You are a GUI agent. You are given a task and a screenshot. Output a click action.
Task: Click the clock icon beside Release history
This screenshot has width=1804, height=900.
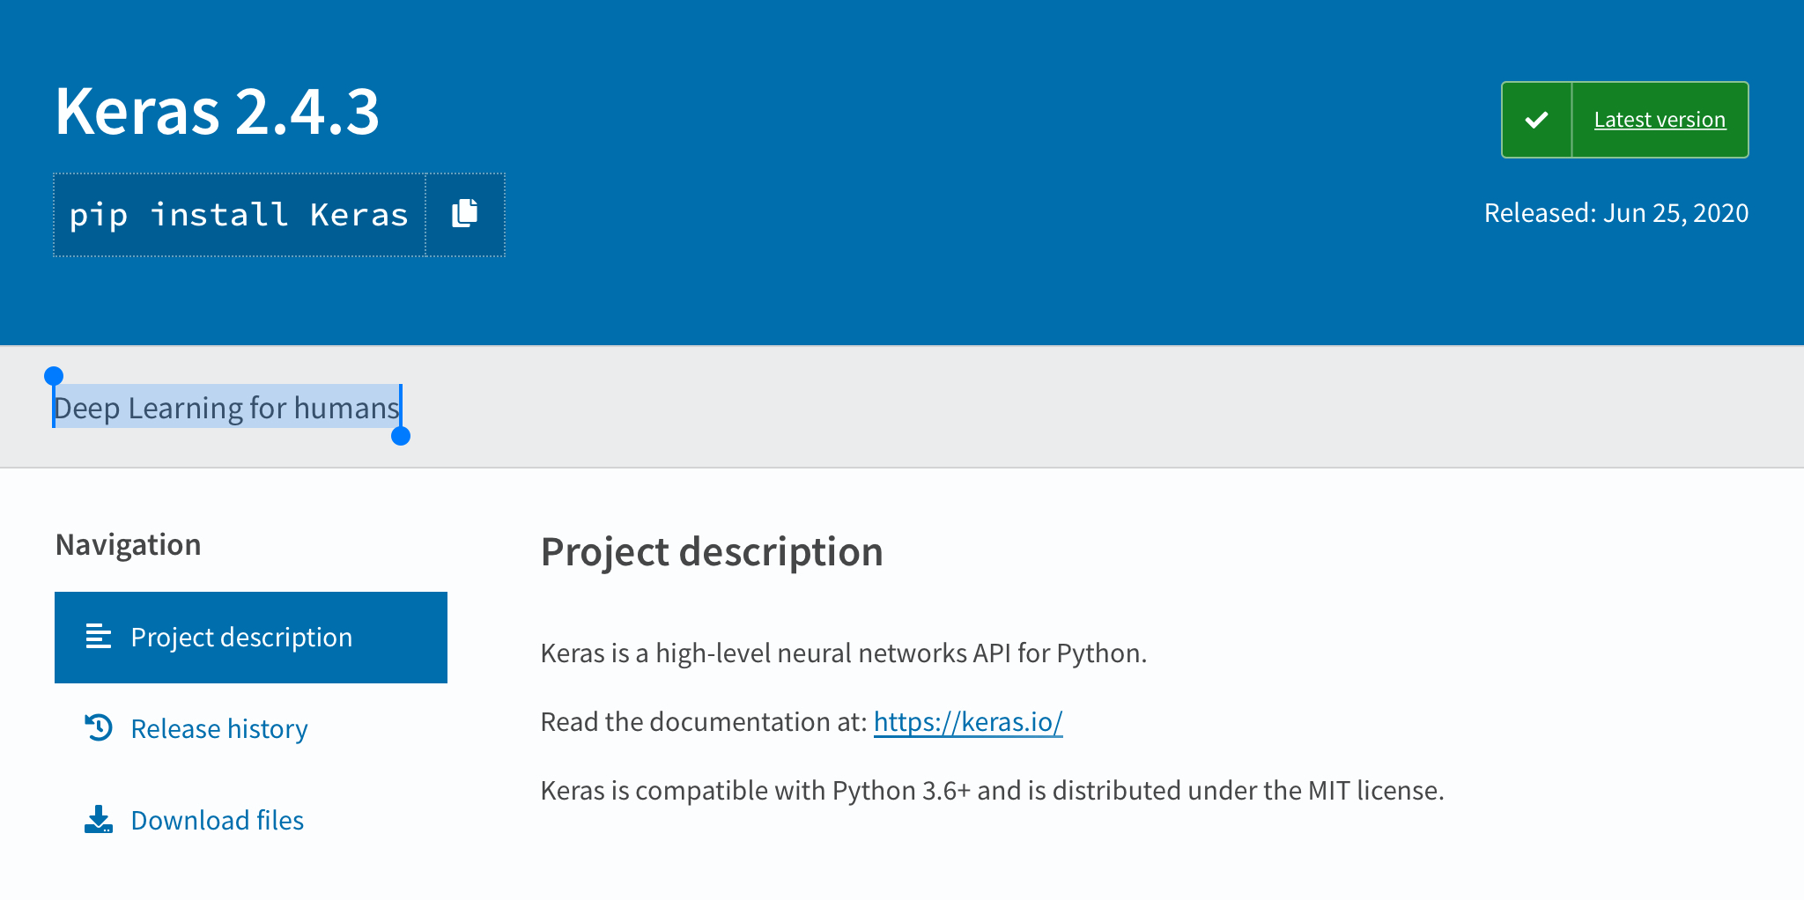click(99, 728)
